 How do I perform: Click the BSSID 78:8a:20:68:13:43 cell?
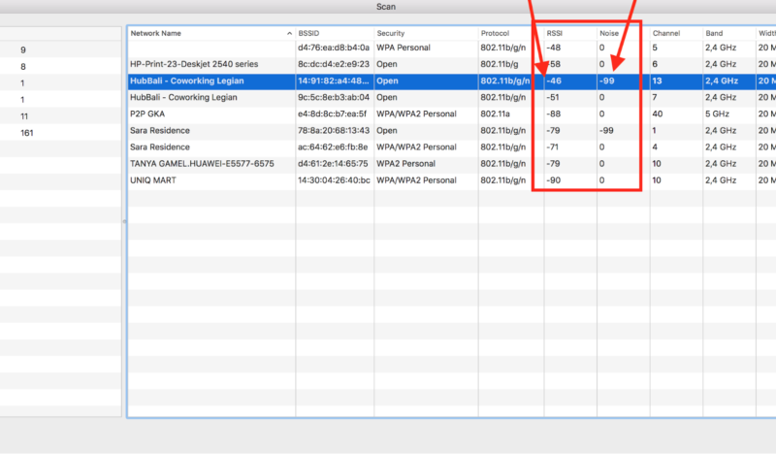coord(334,131)
